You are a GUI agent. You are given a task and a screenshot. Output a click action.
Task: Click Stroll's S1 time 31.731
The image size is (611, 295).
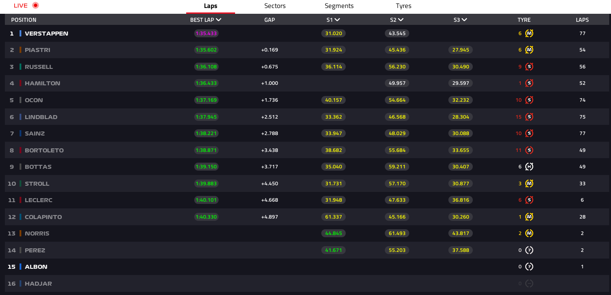[333, 183]
